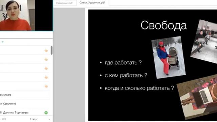The width and height of the screenshot is (217, 122).
Task: Click the participant count '390'
Action: coord(4,119)
